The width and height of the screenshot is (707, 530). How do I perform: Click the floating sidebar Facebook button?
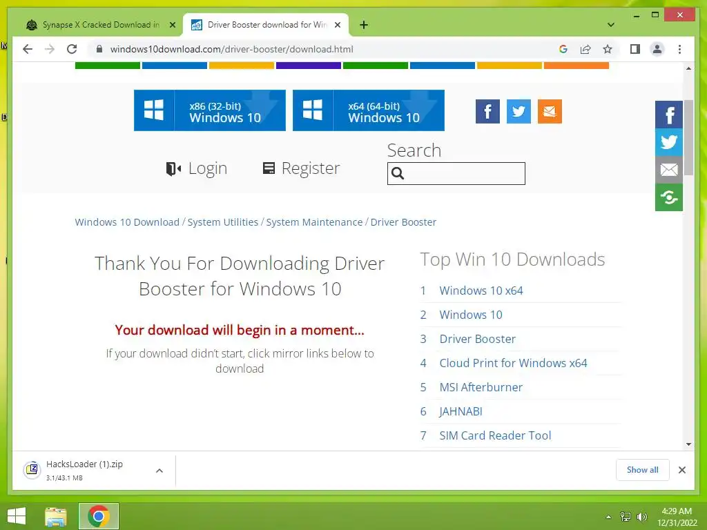(x=668, y=115)
